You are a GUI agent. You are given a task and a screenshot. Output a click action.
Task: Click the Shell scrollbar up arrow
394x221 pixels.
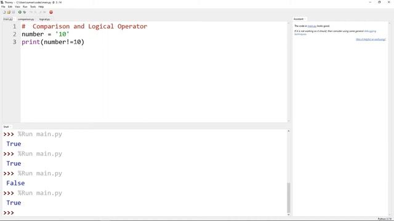(x=289, y=131)
